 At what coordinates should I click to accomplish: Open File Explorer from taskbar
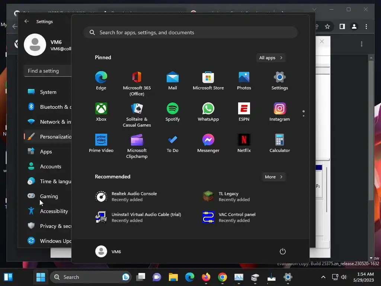173,277
